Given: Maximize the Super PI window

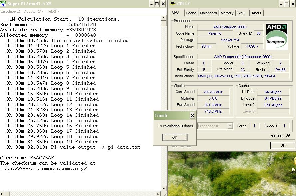Looking at the screenshot, I should point(157,4).
